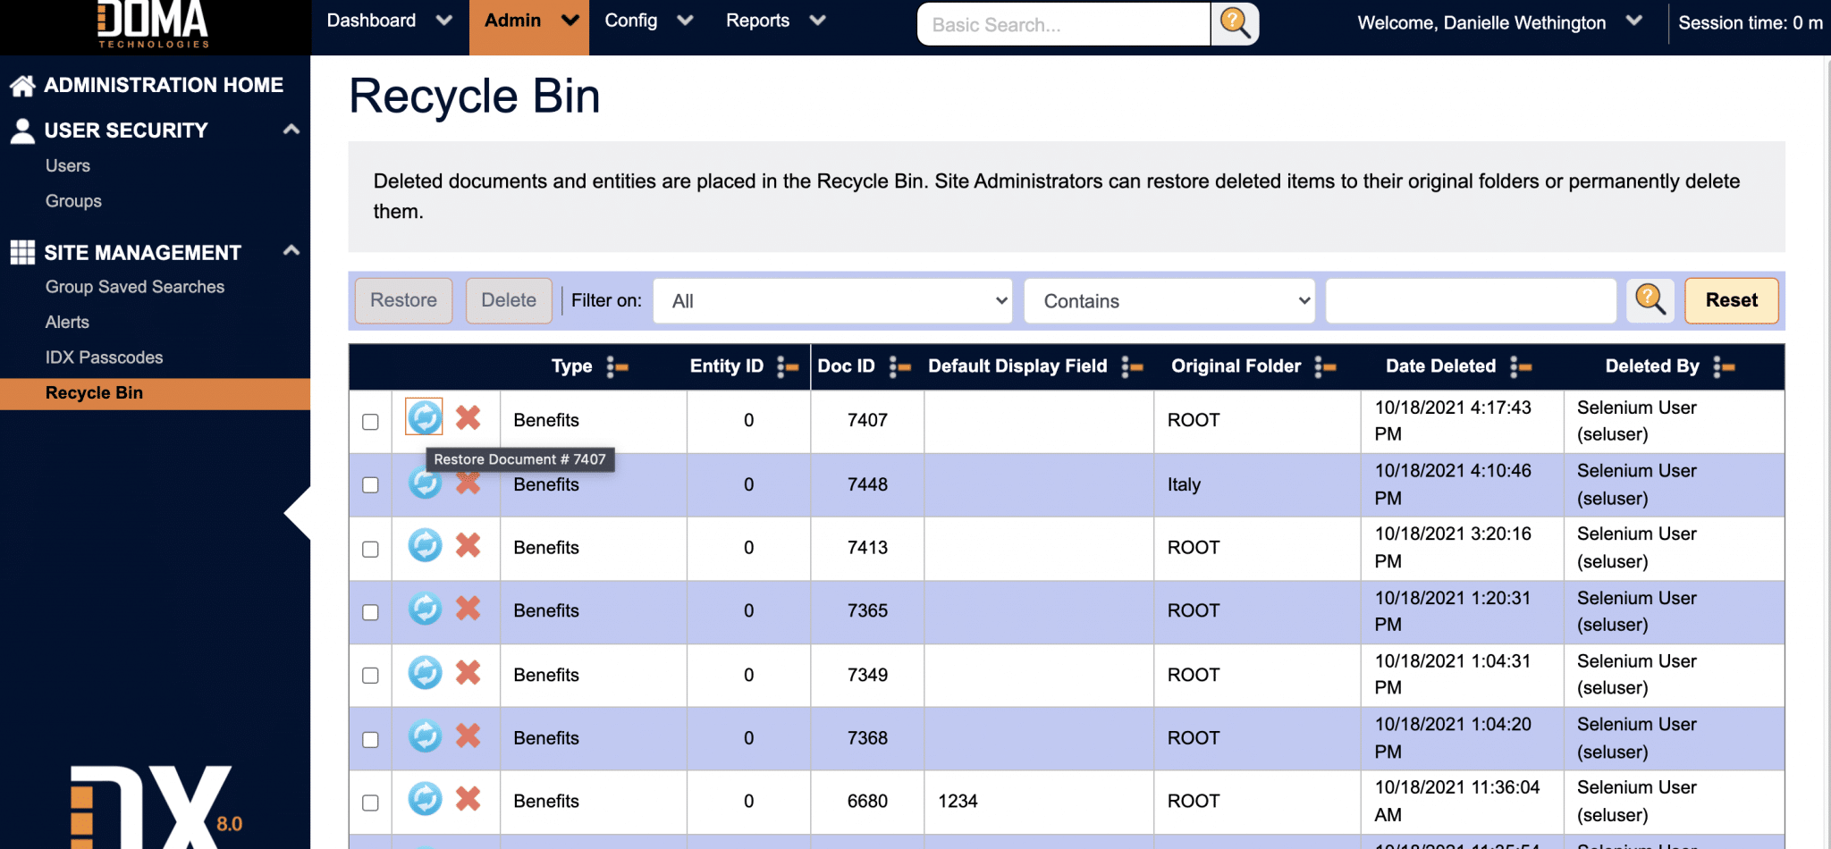Viewport: 1831px width, 849px height.
Task: Go to Group Saved Searches
Action: point(135,287)
